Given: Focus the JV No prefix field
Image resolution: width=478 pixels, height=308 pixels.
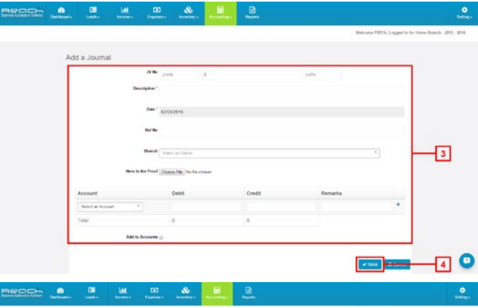Looking at the screenshot, I should pyautogui.click(x=179, y=74).
